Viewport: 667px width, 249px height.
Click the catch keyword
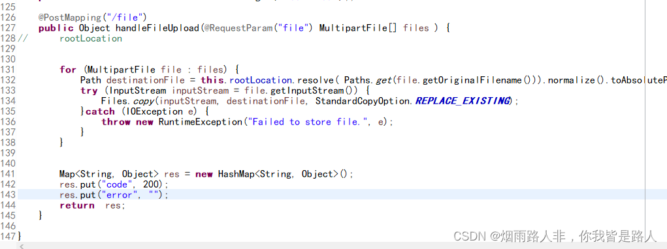coord(100,111)
